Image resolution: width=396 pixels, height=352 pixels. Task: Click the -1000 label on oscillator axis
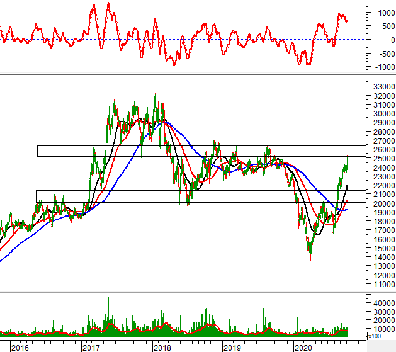point(385,67)
